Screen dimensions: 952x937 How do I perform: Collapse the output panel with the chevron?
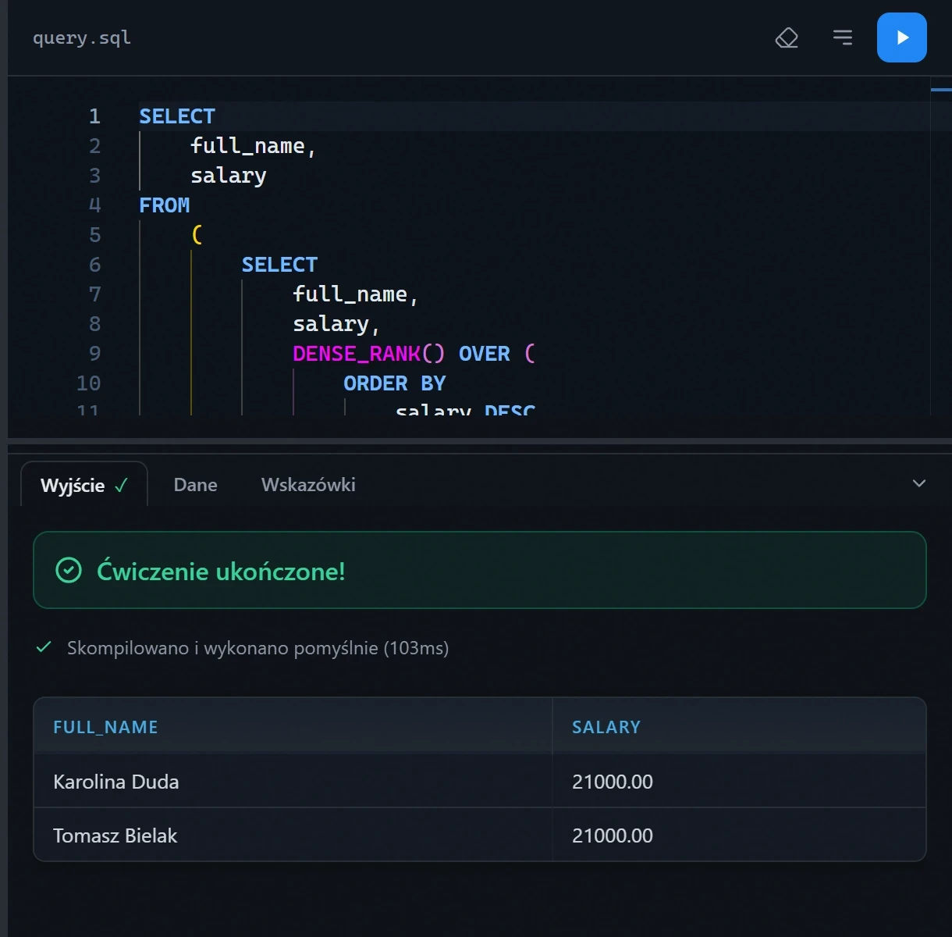[x=919, y=483]
